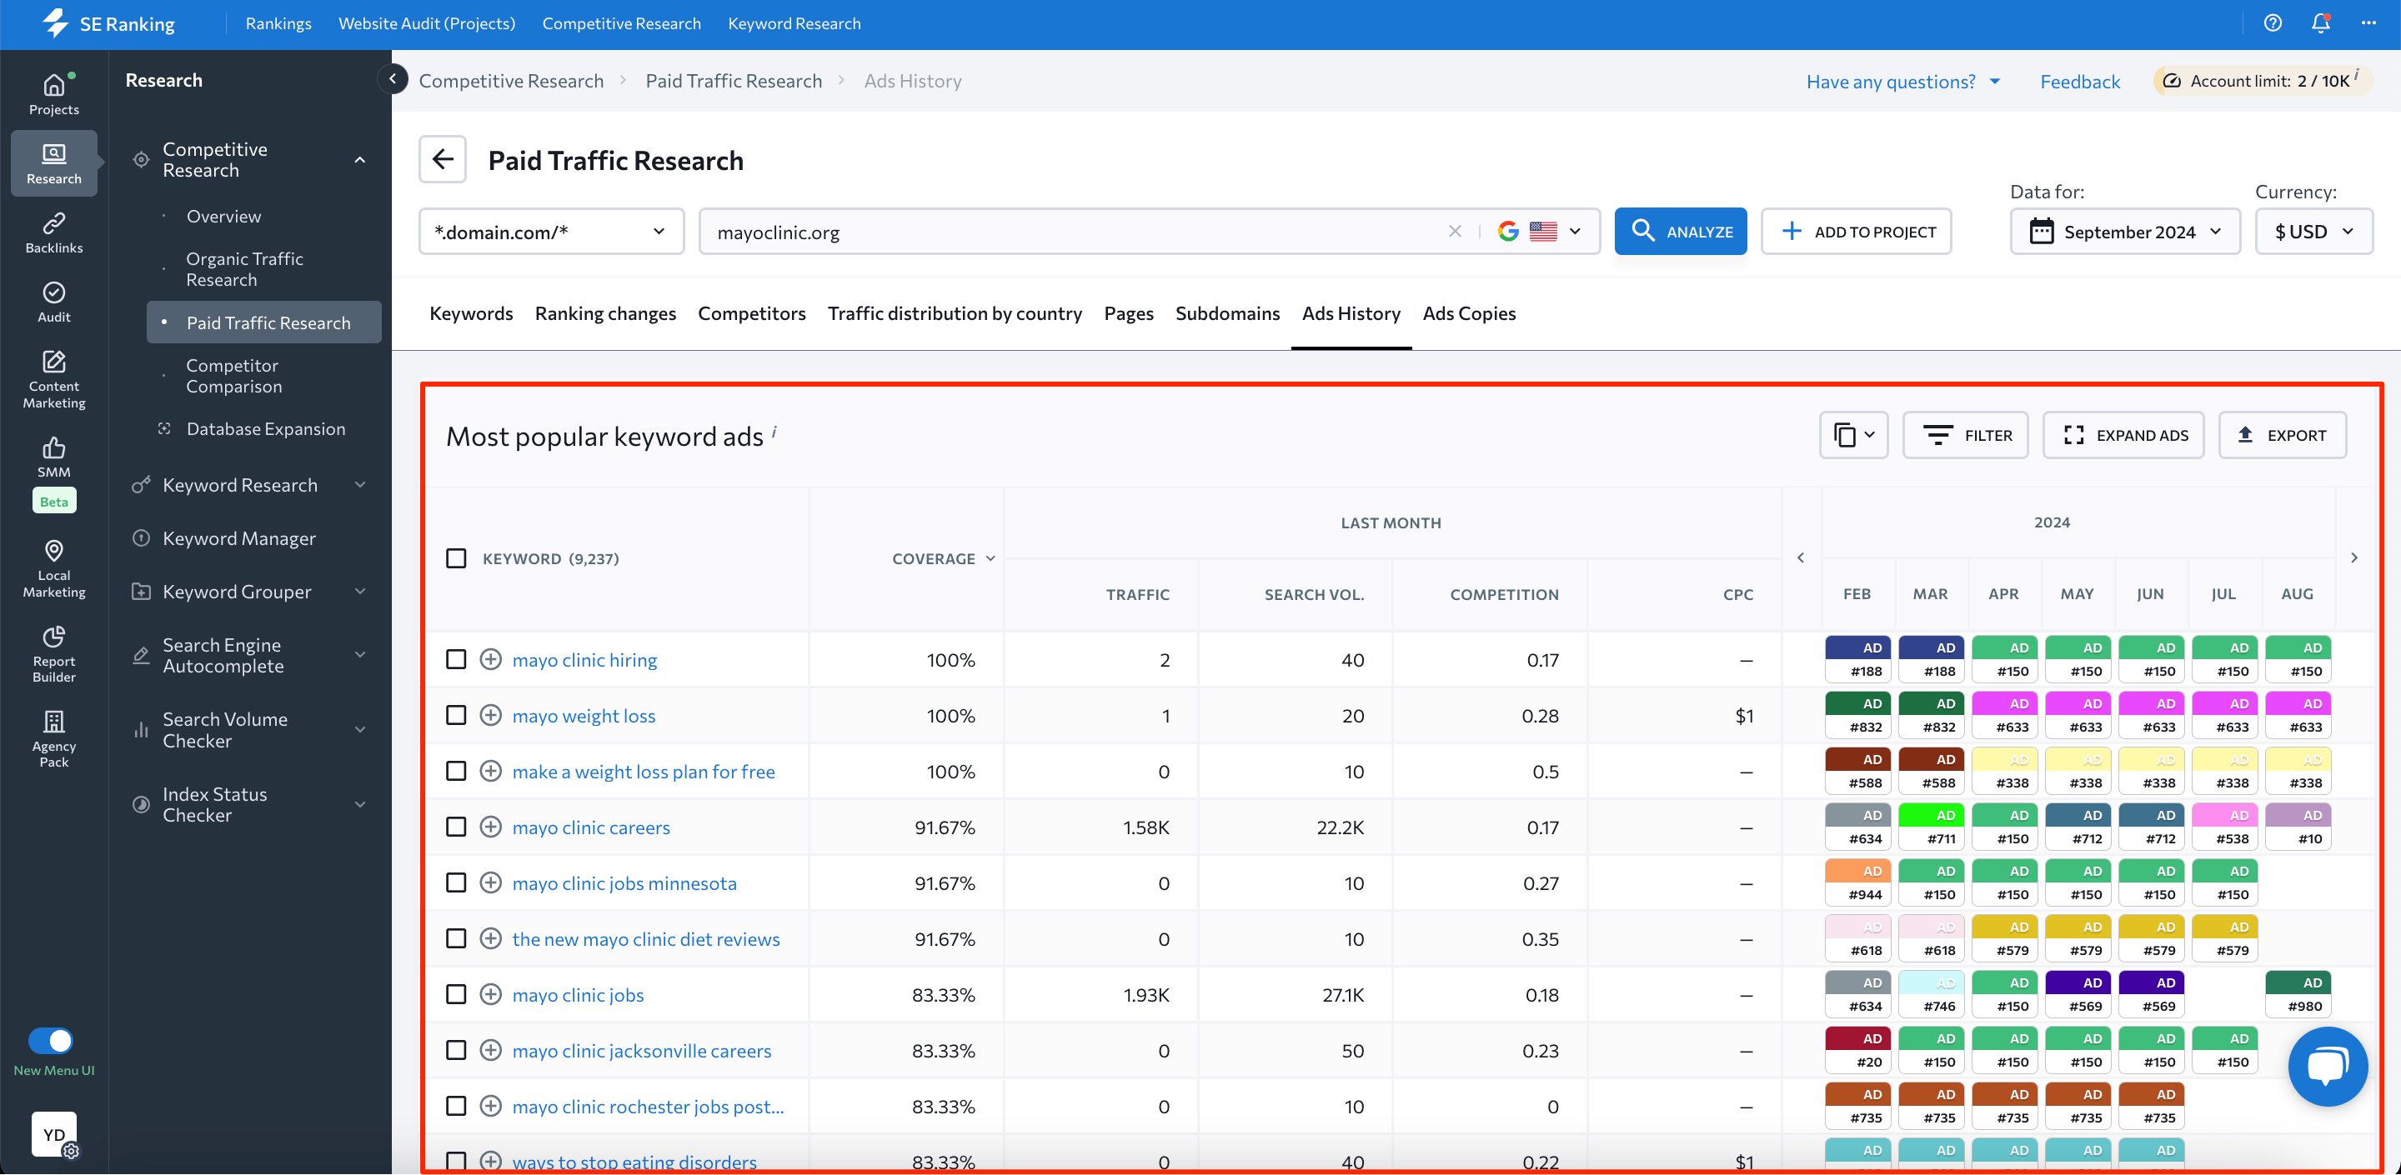Open the $ USD currency dropdown
The image size is (2401, 1175).
click(x=2313, y=231)
